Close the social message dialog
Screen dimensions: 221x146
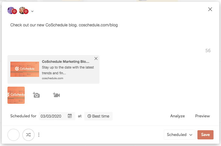pos(210,9)
